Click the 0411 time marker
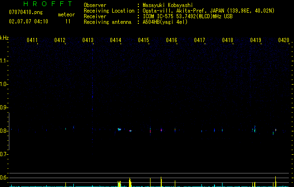Screen dimensions: 294x187 [32, 40]
